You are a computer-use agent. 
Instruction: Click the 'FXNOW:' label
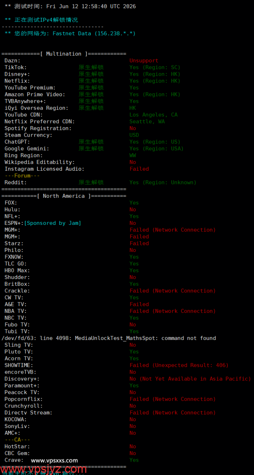pyautogui.click(x=14, y=257)
